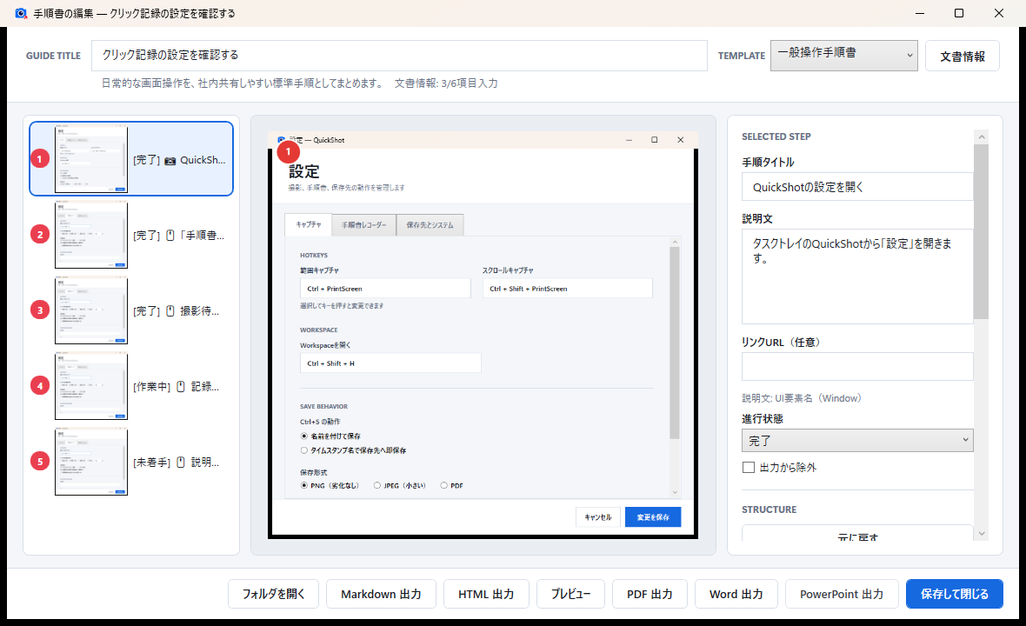
Task: Minimize the 手順書の編集 window
Action: coord(919,13)
